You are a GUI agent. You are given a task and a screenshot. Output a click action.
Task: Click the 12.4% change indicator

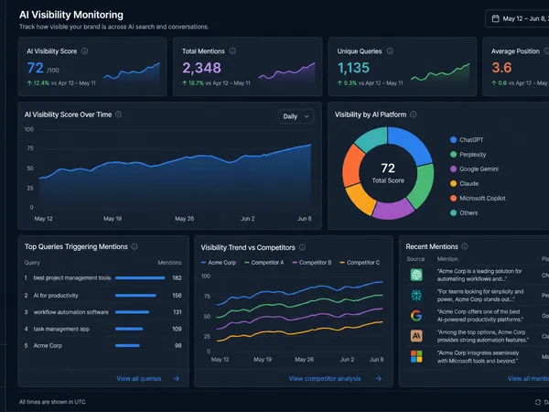pos(38,83)
